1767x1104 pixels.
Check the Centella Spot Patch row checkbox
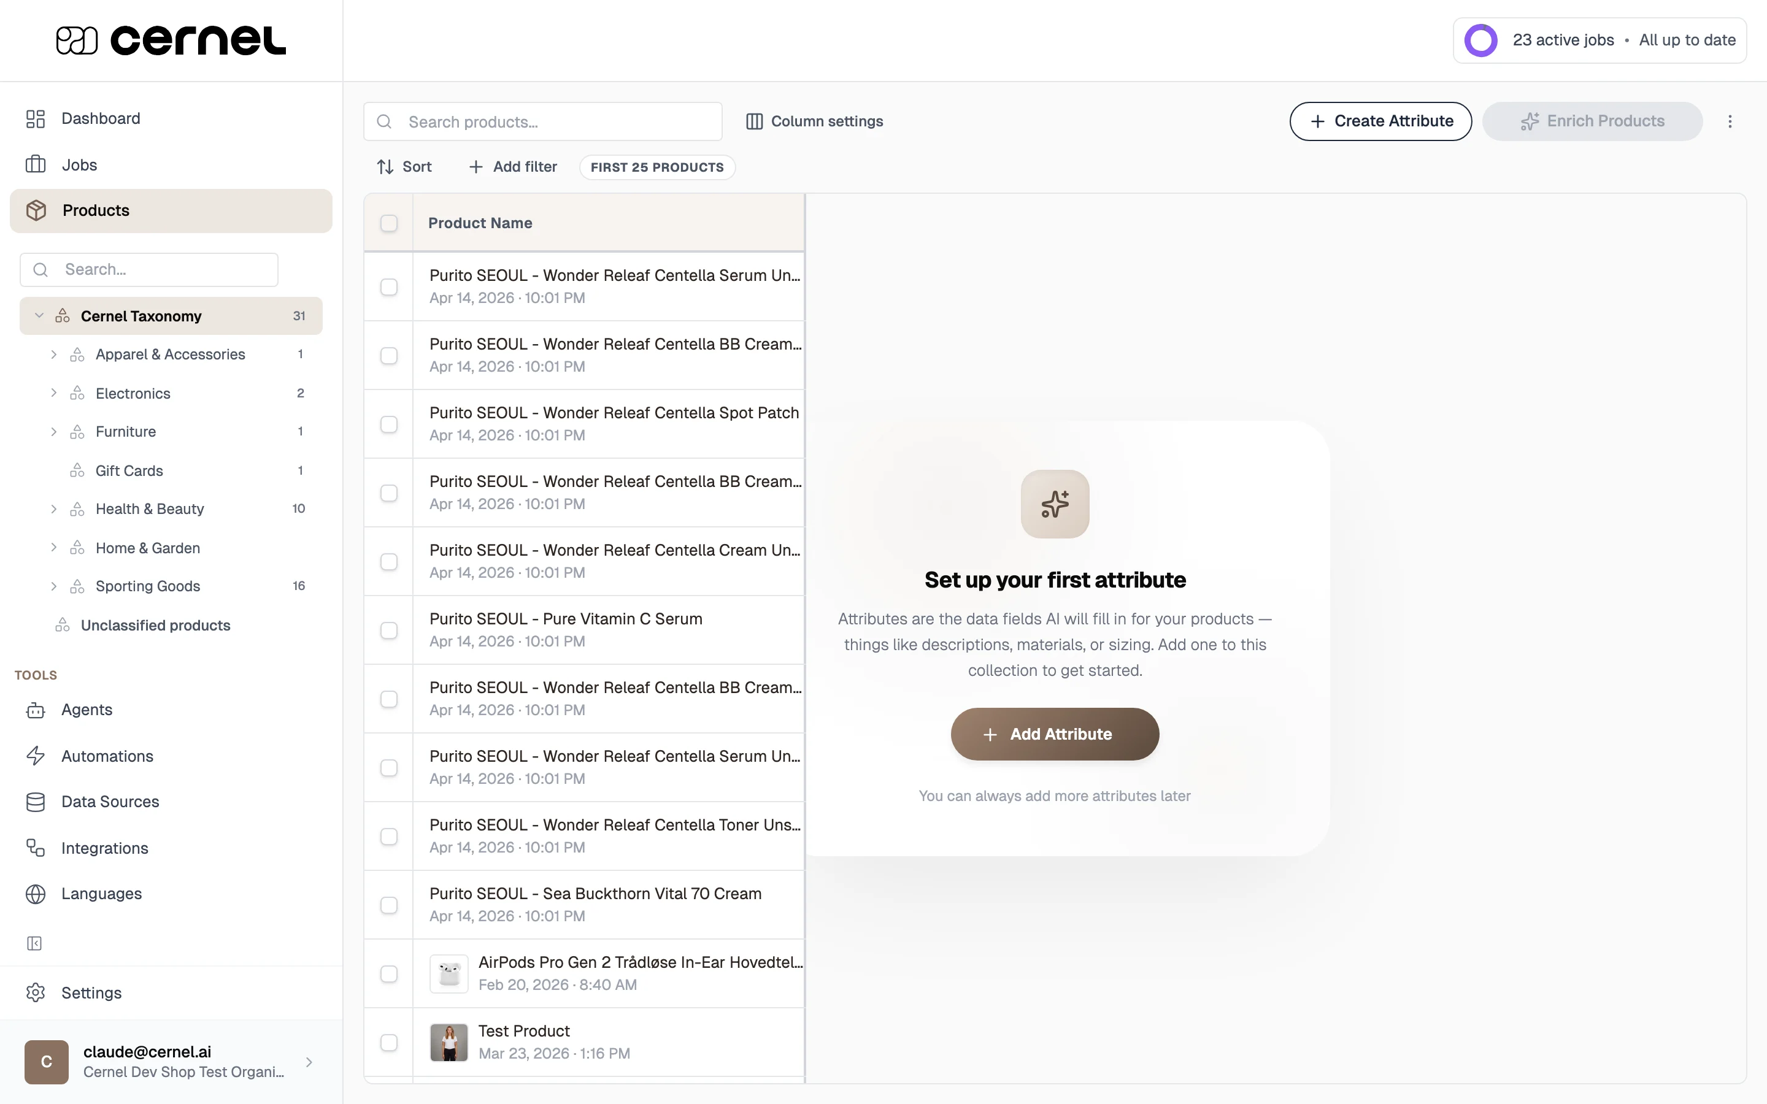tap(389, 424)
